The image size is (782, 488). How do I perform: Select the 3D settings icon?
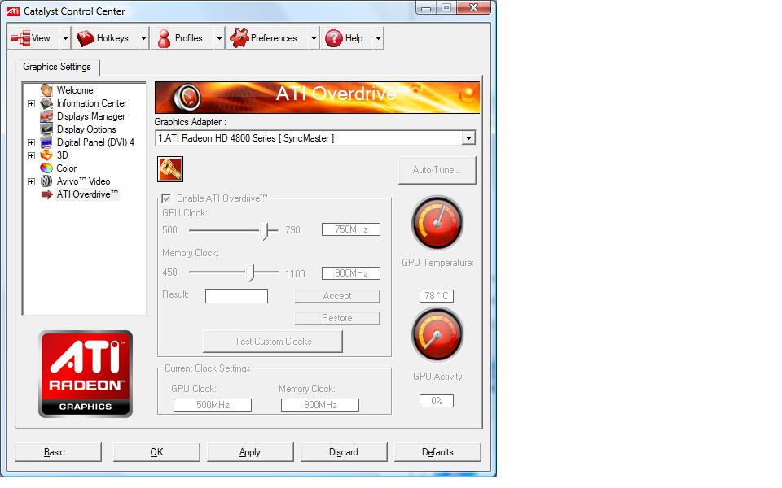46,155
